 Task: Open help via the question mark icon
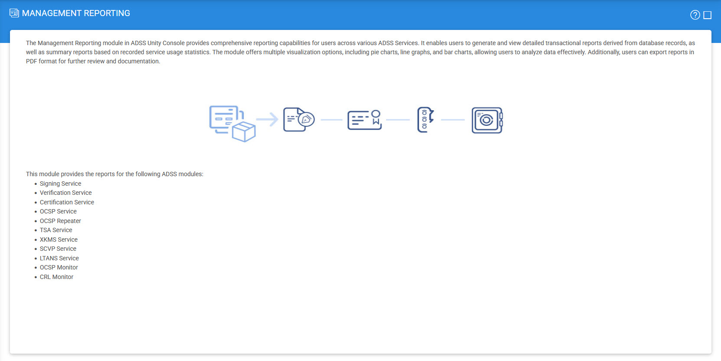[x=695, y=15]
